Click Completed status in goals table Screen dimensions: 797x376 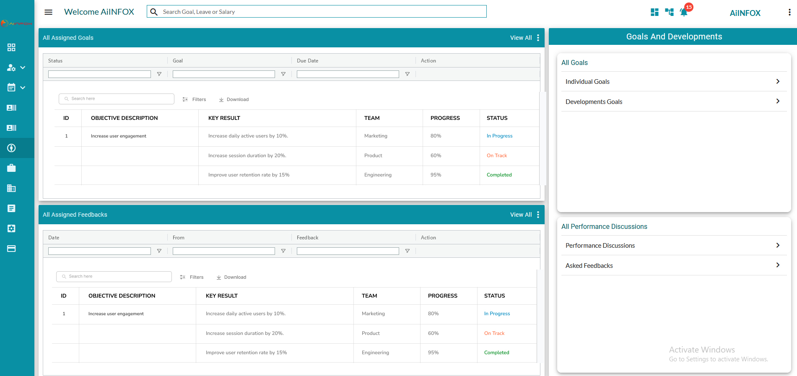pyautogui.click(x=499, y=175)
